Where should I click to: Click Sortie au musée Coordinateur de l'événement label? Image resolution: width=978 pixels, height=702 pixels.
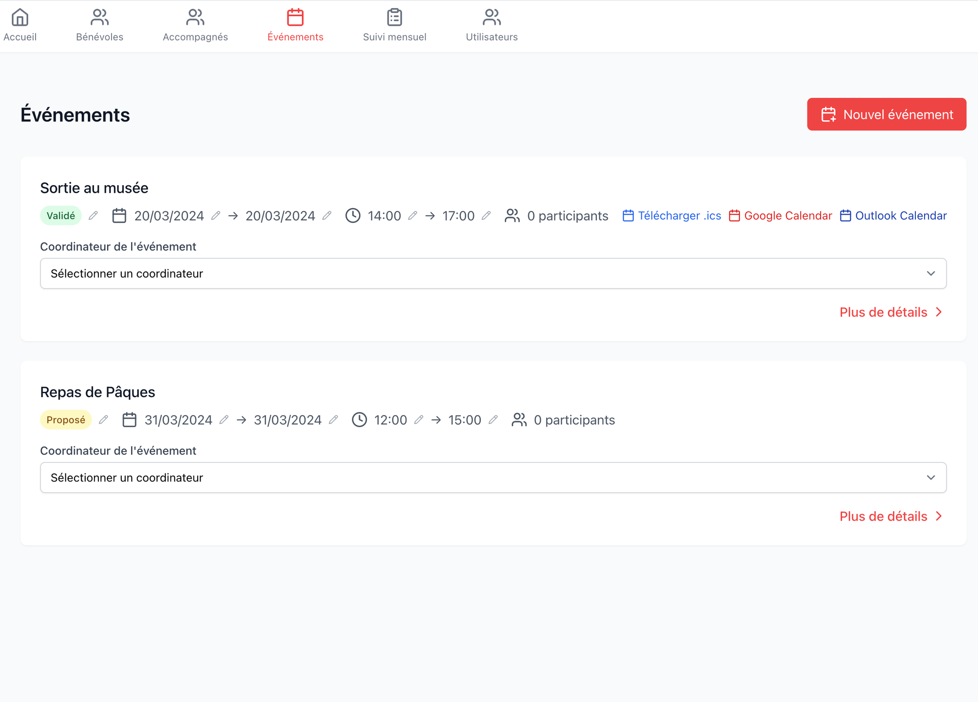(118, 247)
